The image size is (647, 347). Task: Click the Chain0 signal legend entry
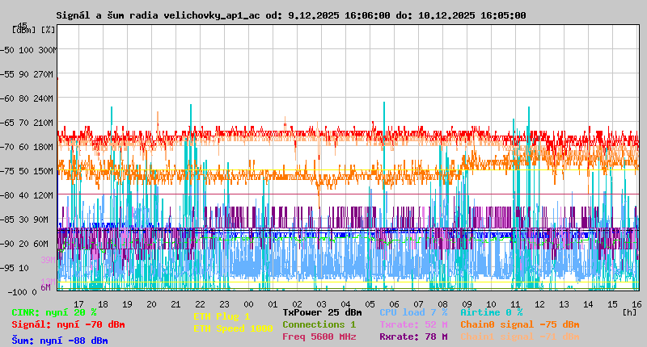[519, 324]
